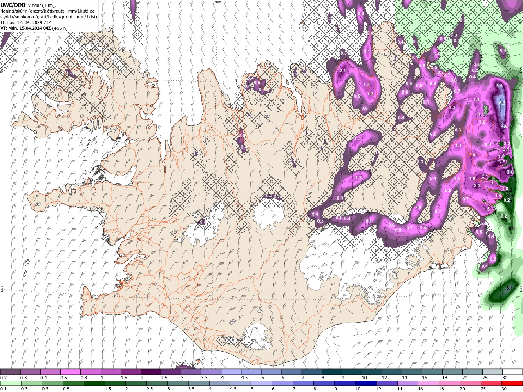The image size is (523, 392).
Task: Click the bright pink snow swatch between 0.5 and 0.8
Action: point(70,372)
